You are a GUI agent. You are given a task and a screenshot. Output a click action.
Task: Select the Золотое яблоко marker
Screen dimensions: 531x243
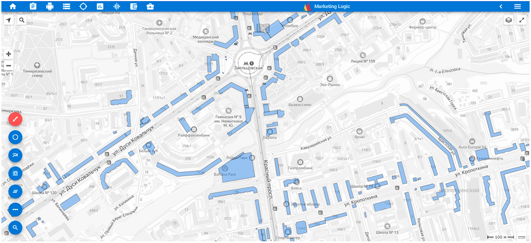click(x=286, y=204)
